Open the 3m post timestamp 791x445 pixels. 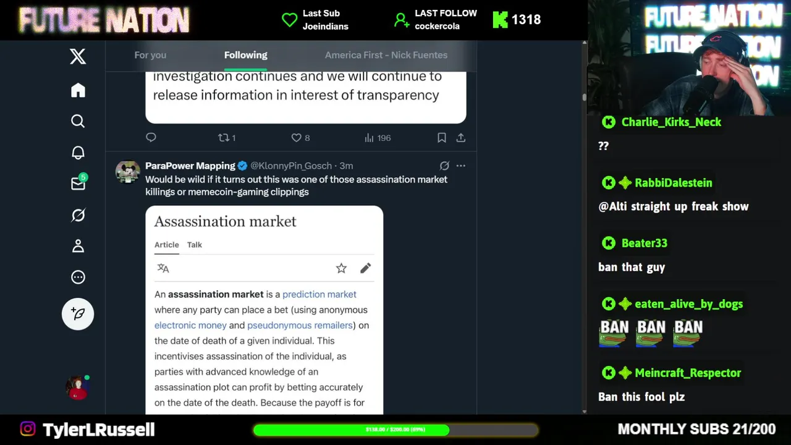point(346,166)
